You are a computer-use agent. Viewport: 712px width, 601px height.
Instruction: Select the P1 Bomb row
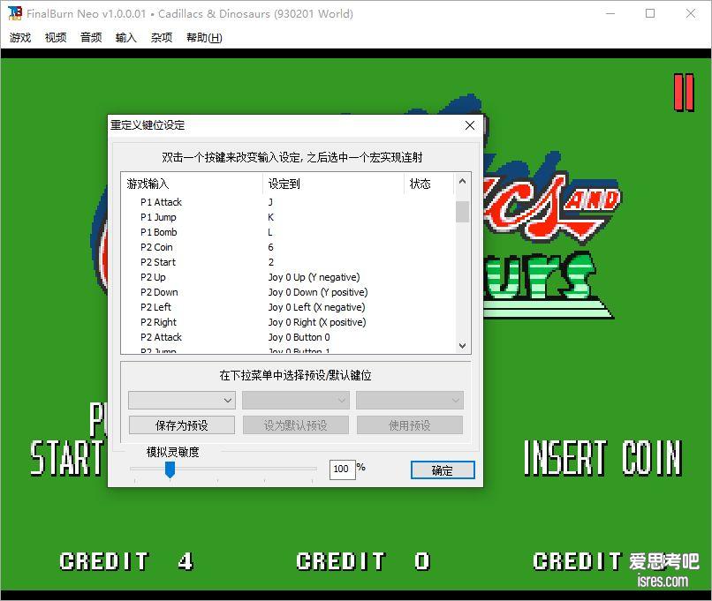(288, 232)
